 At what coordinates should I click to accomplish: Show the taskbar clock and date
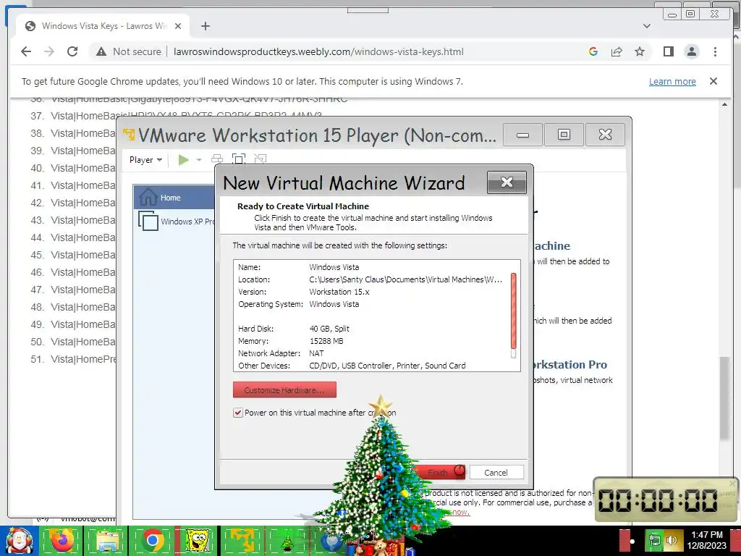click(x=706, y=540)
